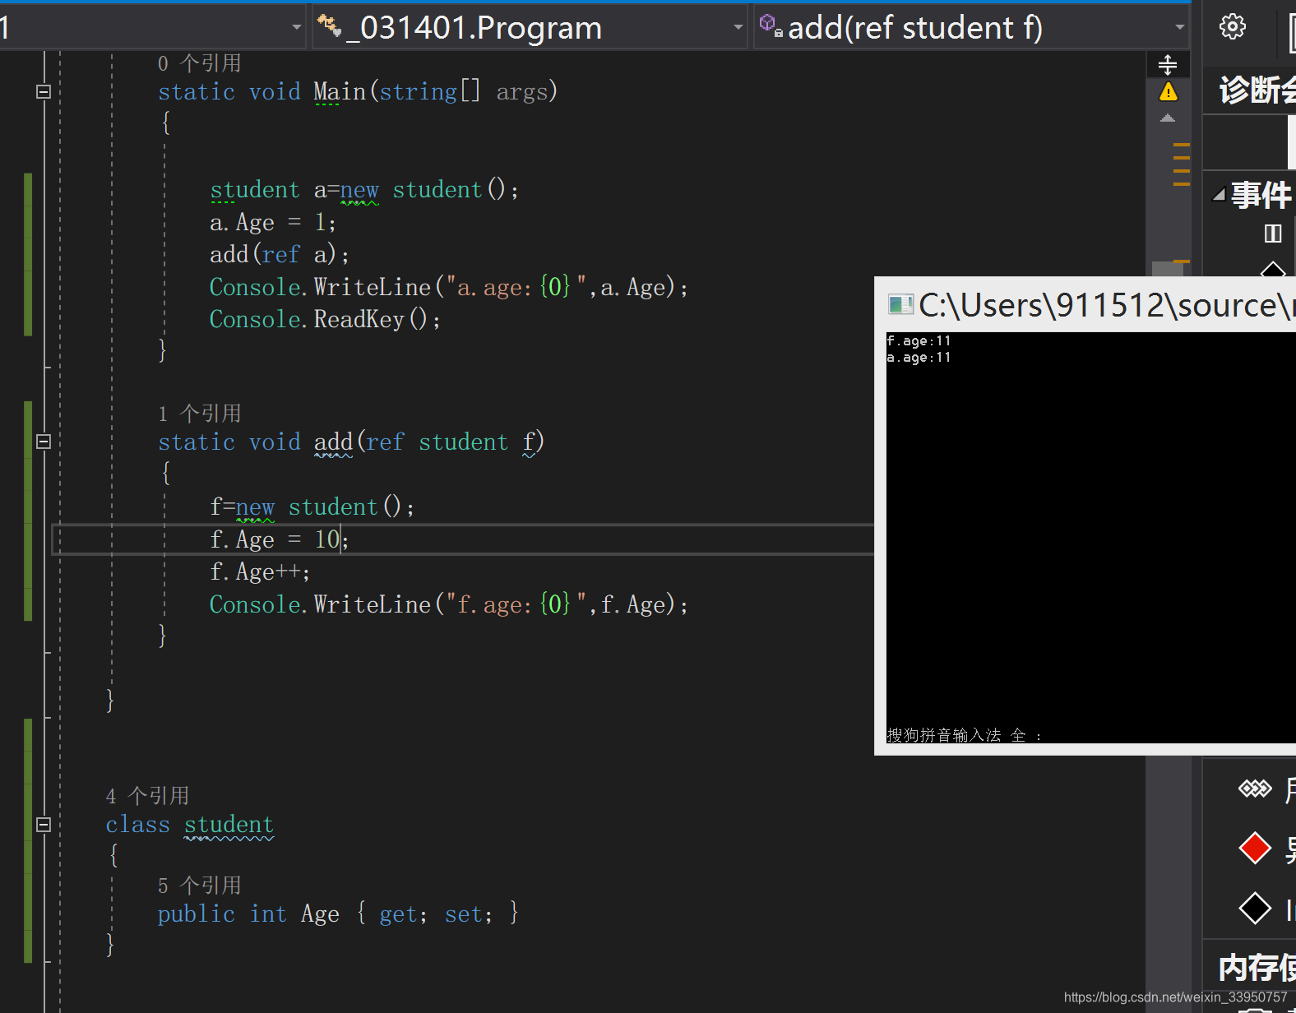Click the 'f' parameter in the add signature
The image size is (1296, 1013).
pyautogui.click(x=529, y=442)
